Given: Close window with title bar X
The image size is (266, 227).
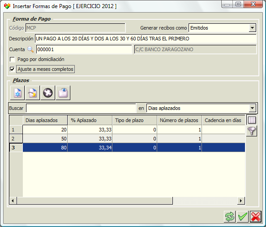Looking at the screenshot, I should [253, 4].
